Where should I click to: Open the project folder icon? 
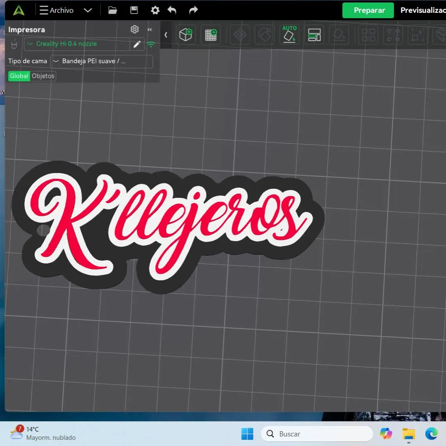112,10
